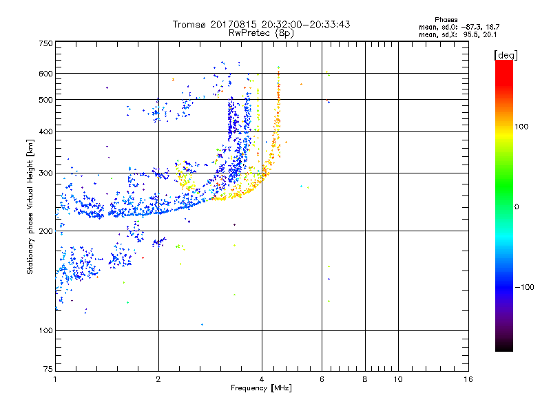This screenshot has height=413, width=551.
Task: Click the x-axis tick label '16'
Action: [468, 379]
